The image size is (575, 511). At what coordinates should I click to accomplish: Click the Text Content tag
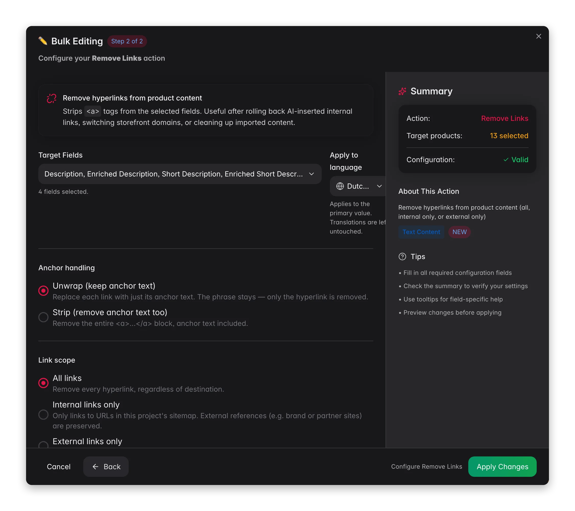421,232
